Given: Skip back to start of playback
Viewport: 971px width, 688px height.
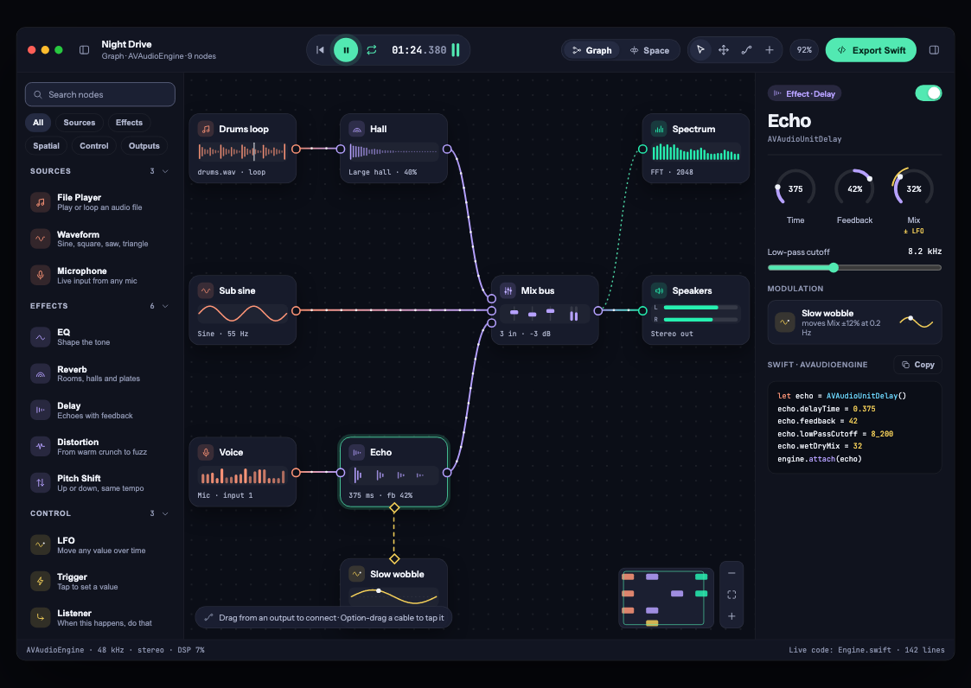Looking at the screenshot, I should [x=320, y=50].
